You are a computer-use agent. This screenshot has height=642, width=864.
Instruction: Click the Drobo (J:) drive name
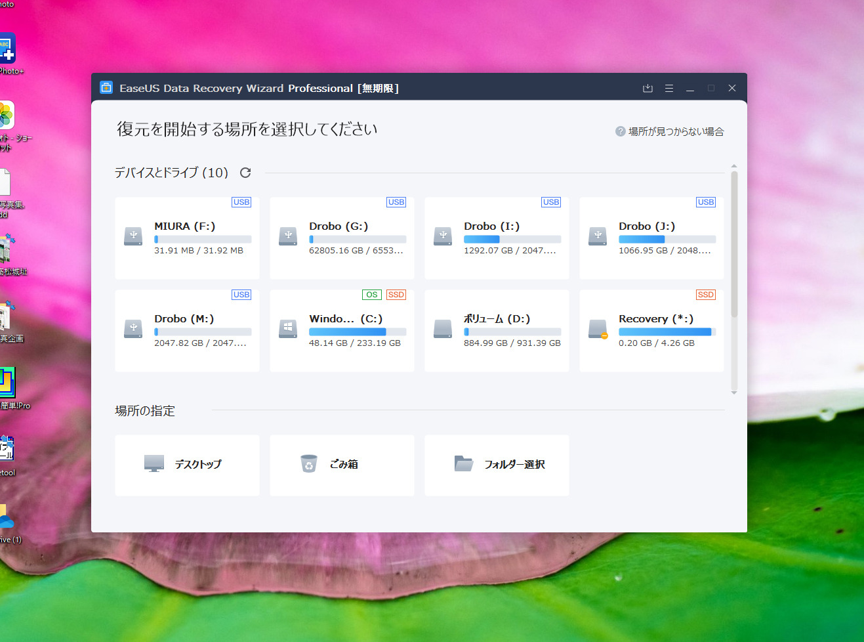click(647, 226)
